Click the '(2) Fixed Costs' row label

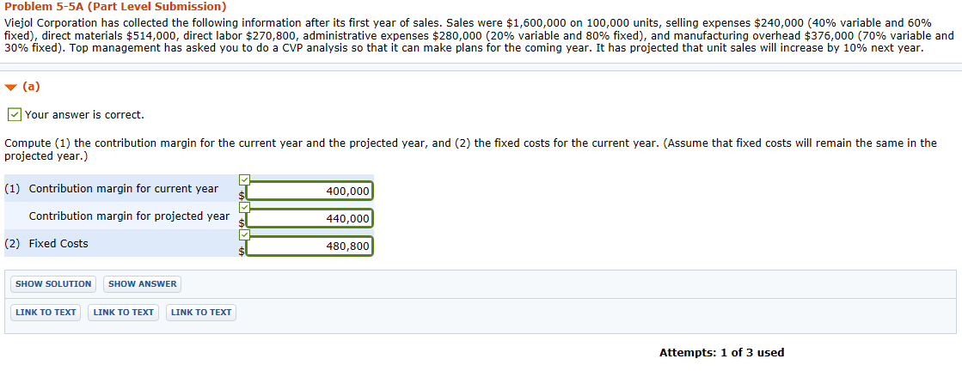(x=46, y=243)
